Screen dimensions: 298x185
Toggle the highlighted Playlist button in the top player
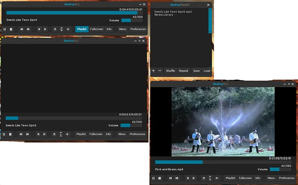click(82, 29)
